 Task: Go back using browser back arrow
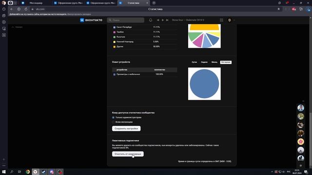click(12, 9)
